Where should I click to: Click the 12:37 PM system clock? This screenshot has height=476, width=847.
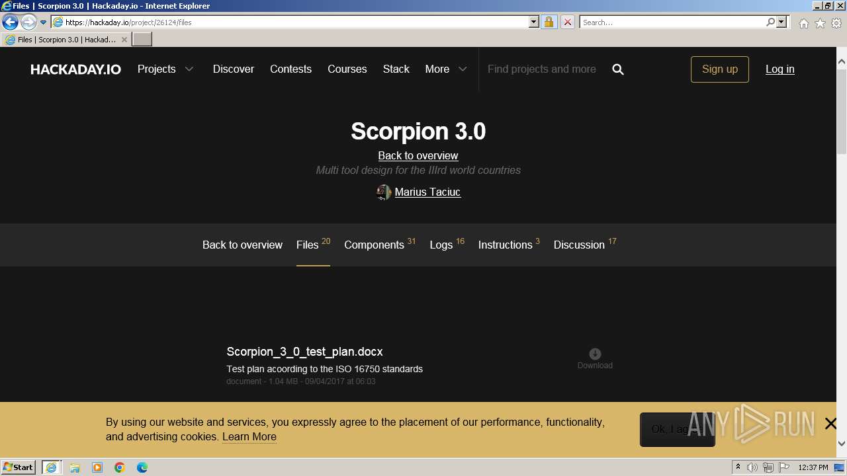click(x=813, y=467)
